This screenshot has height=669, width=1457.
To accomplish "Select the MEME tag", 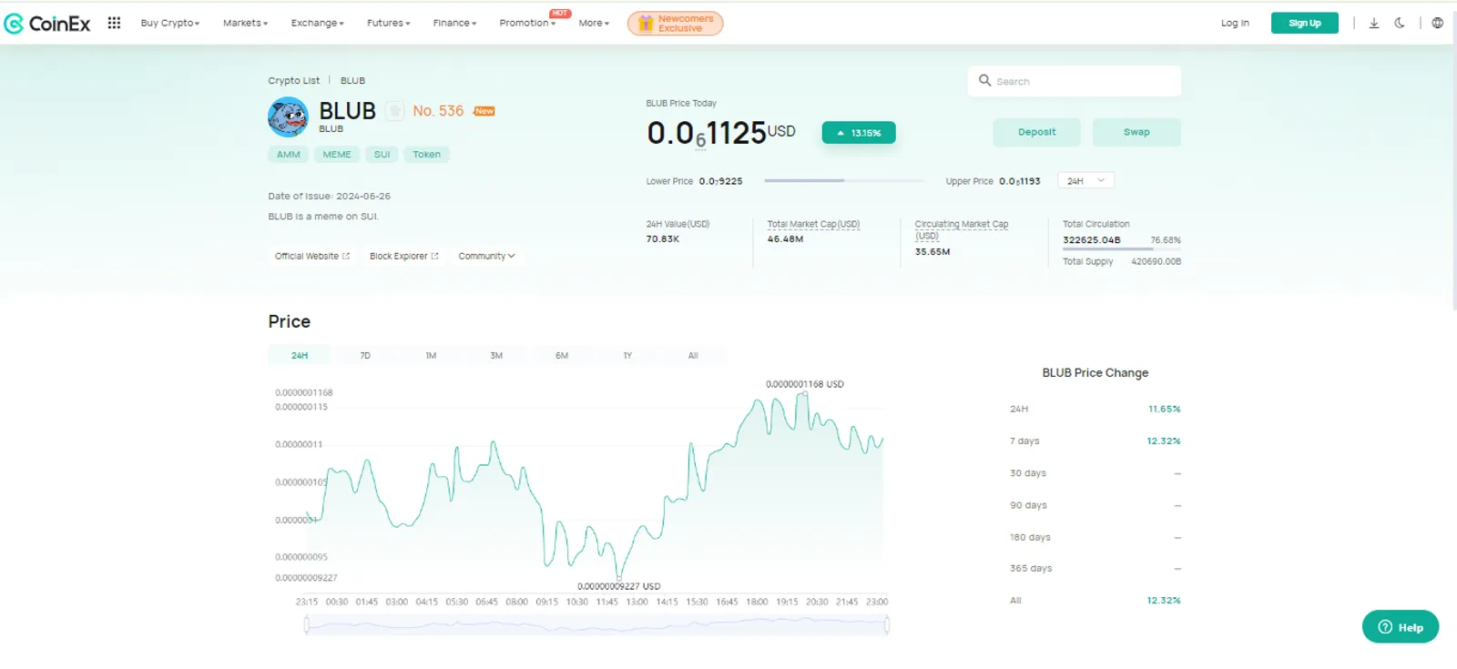I will [337, 155].
